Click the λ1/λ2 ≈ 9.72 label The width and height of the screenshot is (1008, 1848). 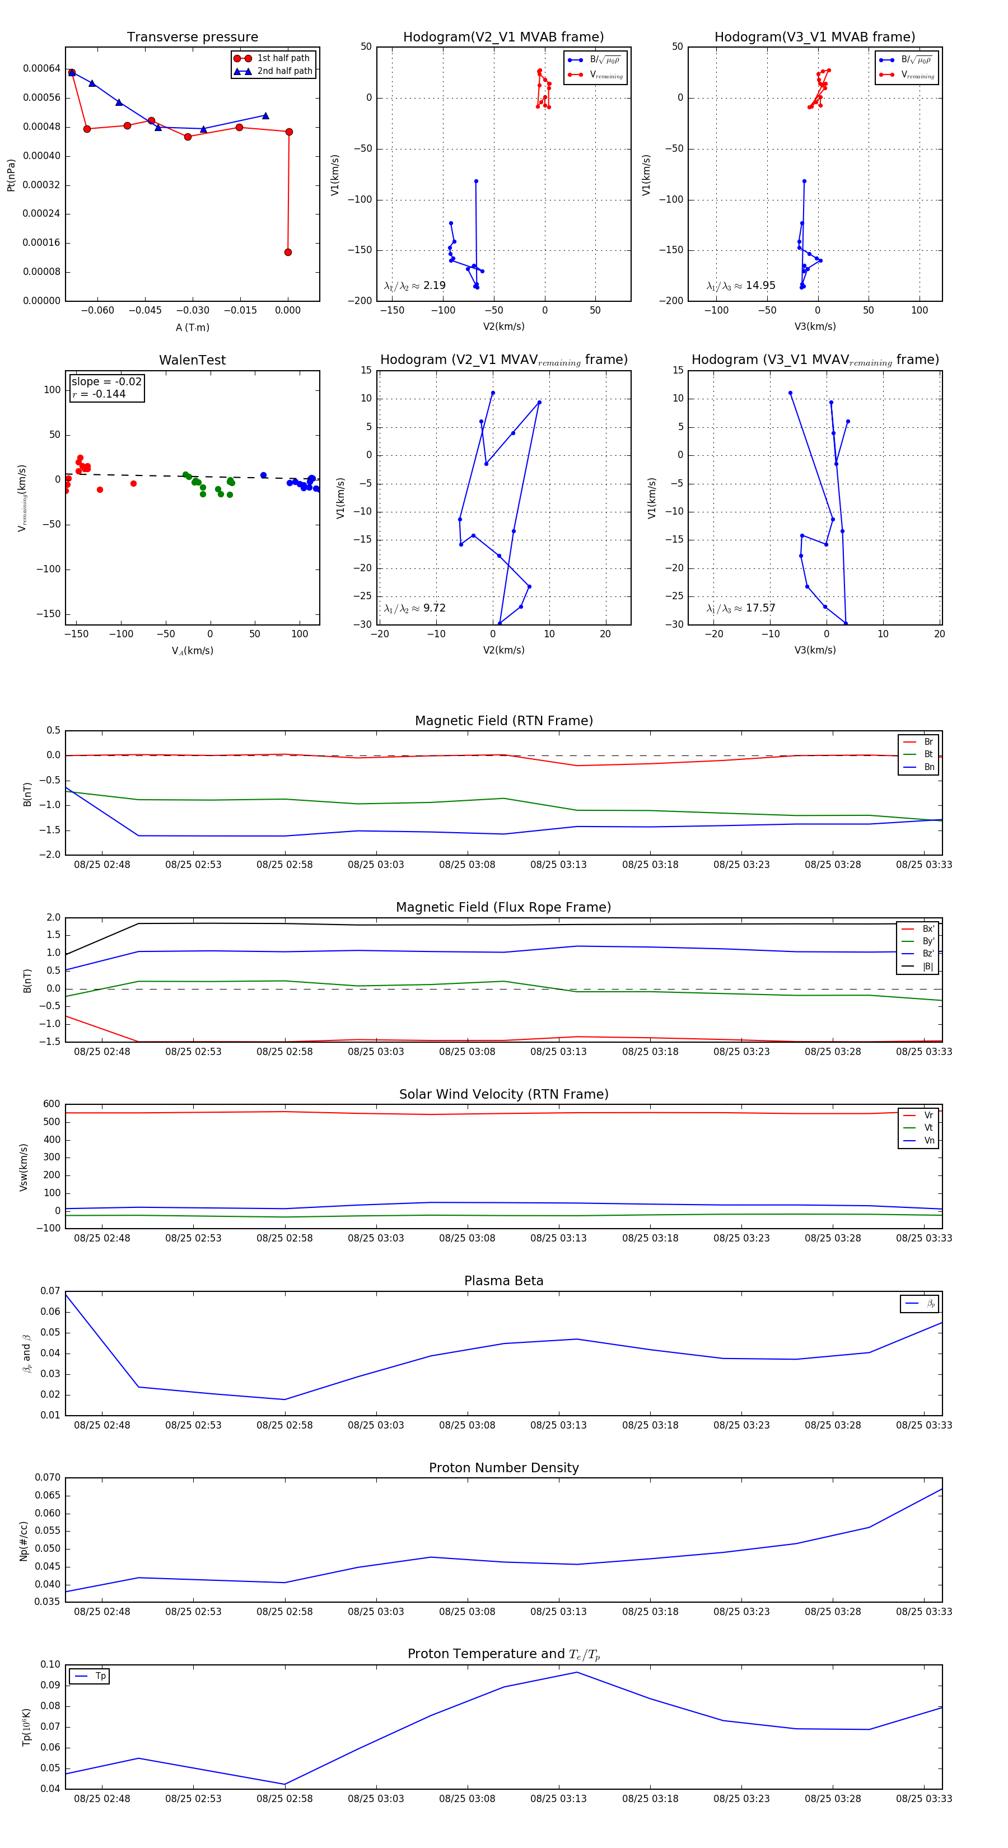click(414, 608)
